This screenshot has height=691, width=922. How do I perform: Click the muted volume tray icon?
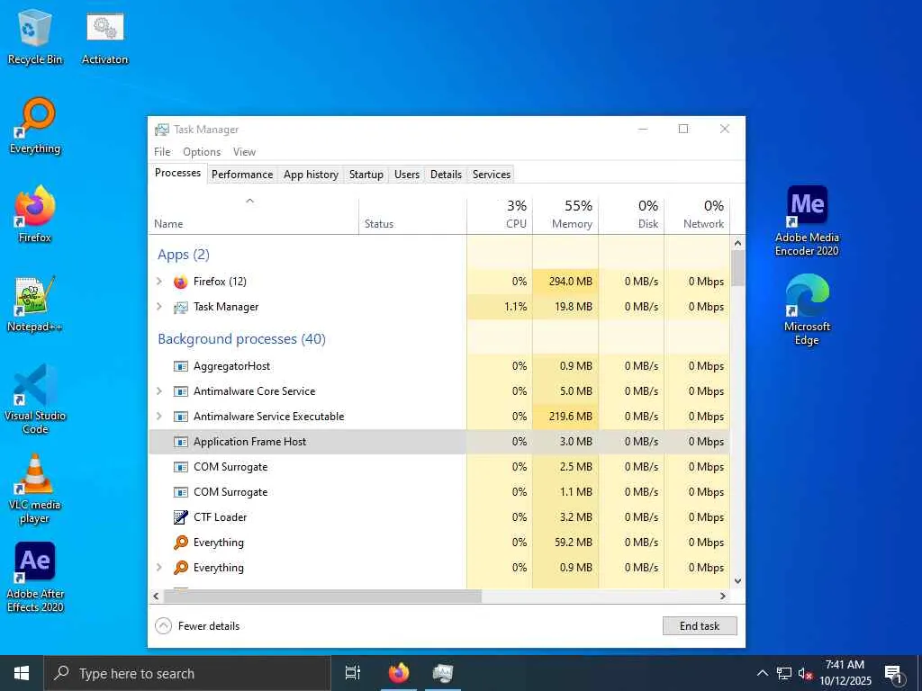tap(805, 673)
